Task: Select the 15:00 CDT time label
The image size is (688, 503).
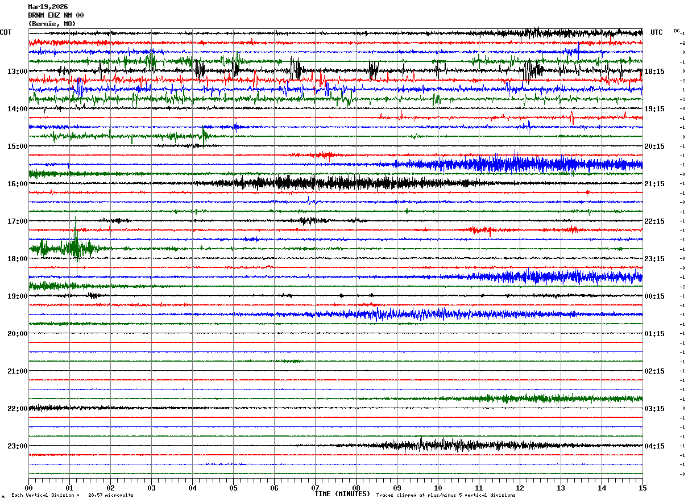Action: coord(17,146)
